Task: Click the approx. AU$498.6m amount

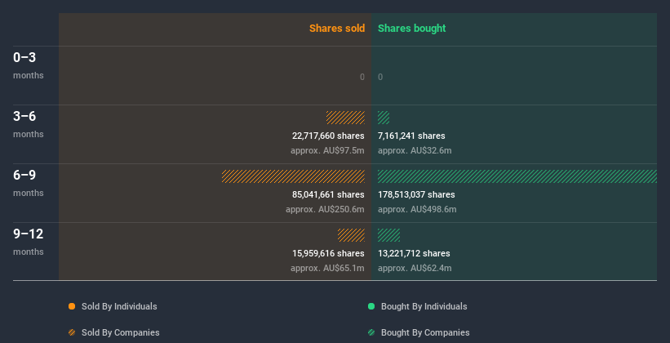Action: [x=417, y=210]
